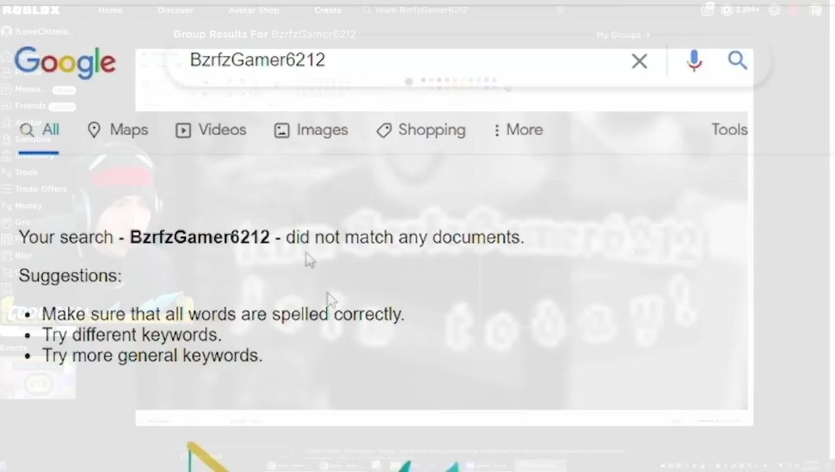Image resolution: width=835 pixels, height=472 pixels.
Task: Clear the Google search box with X
Action: pyautogui.click(x=639, y=62)
